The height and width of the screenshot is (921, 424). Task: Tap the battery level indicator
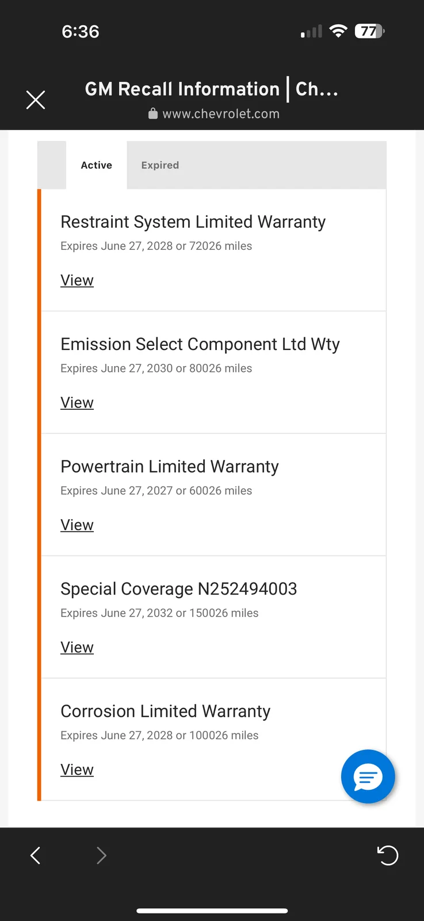[369, 31]
